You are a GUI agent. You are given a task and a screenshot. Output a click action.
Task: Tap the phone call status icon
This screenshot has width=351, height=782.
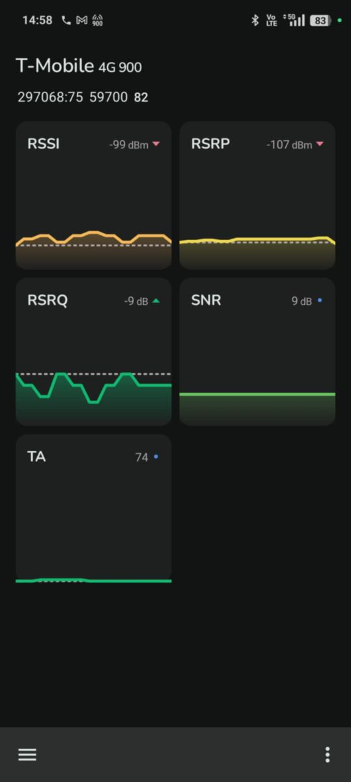pyautogui.click(x=66, y=20)
